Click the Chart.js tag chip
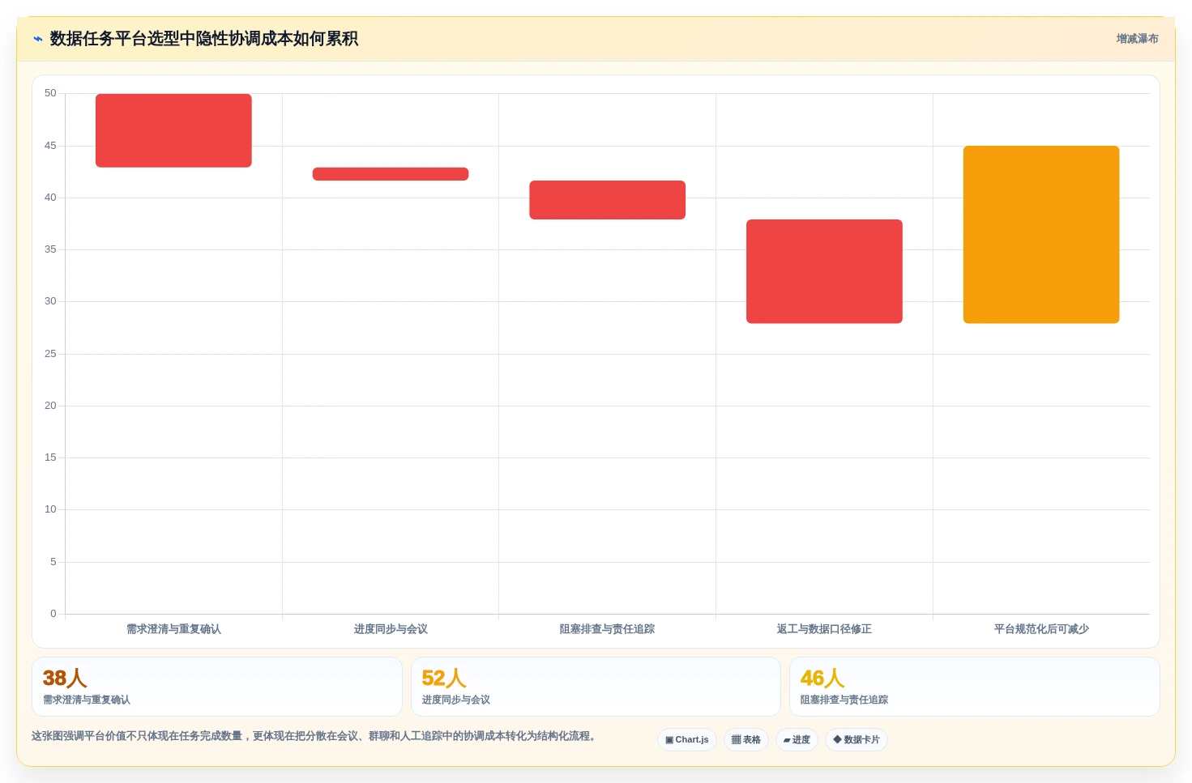Viewport: 1192px width, 783px height. [x=687, y=740]
